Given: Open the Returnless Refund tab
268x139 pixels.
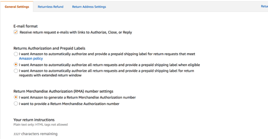Looking at the screenshot, I should (x=51, y=7).
